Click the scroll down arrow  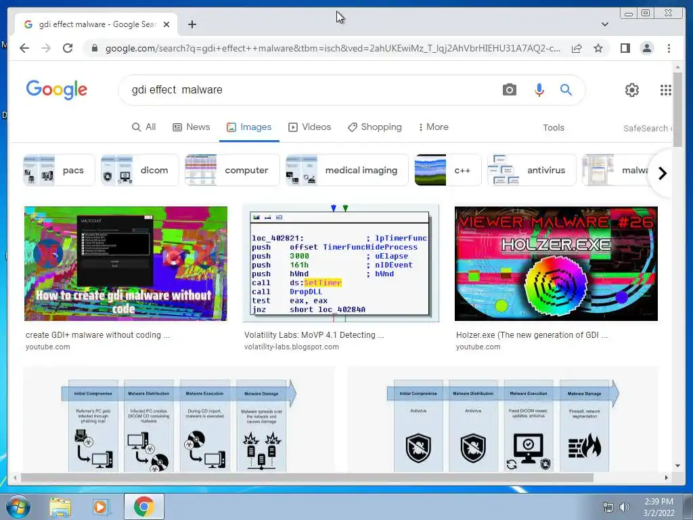point(677,466)
